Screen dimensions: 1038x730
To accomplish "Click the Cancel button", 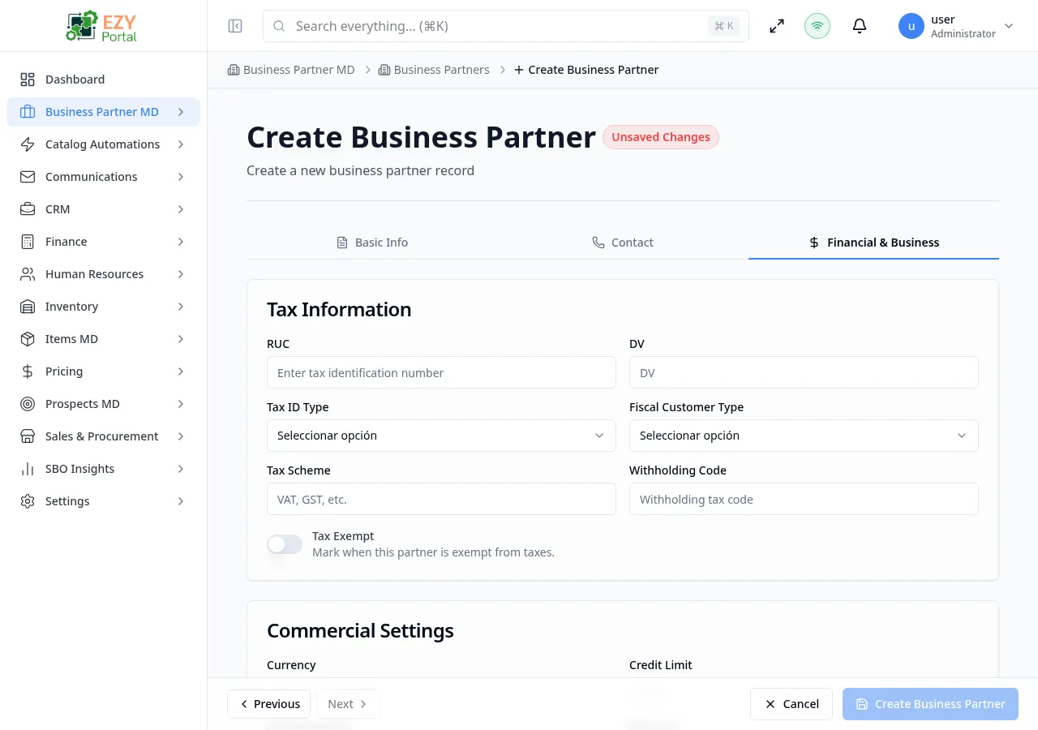I will click(x=791, y=703).
